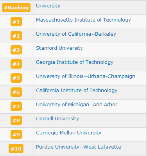
Task: Click the #1 ranking badge
Action: pyautogui.click(x=16, y=22)
